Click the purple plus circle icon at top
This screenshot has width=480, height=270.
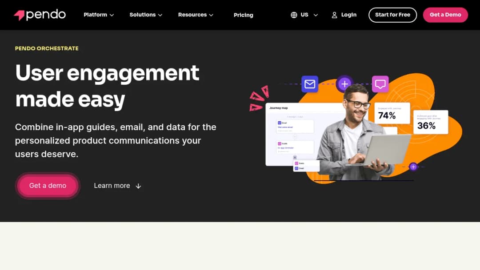345,84
